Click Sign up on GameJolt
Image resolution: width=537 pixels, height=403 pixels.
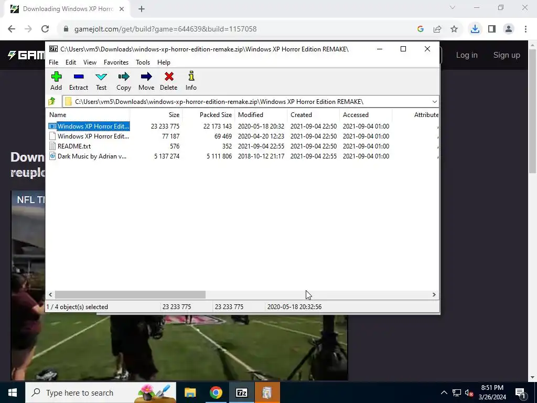(507, 55)
